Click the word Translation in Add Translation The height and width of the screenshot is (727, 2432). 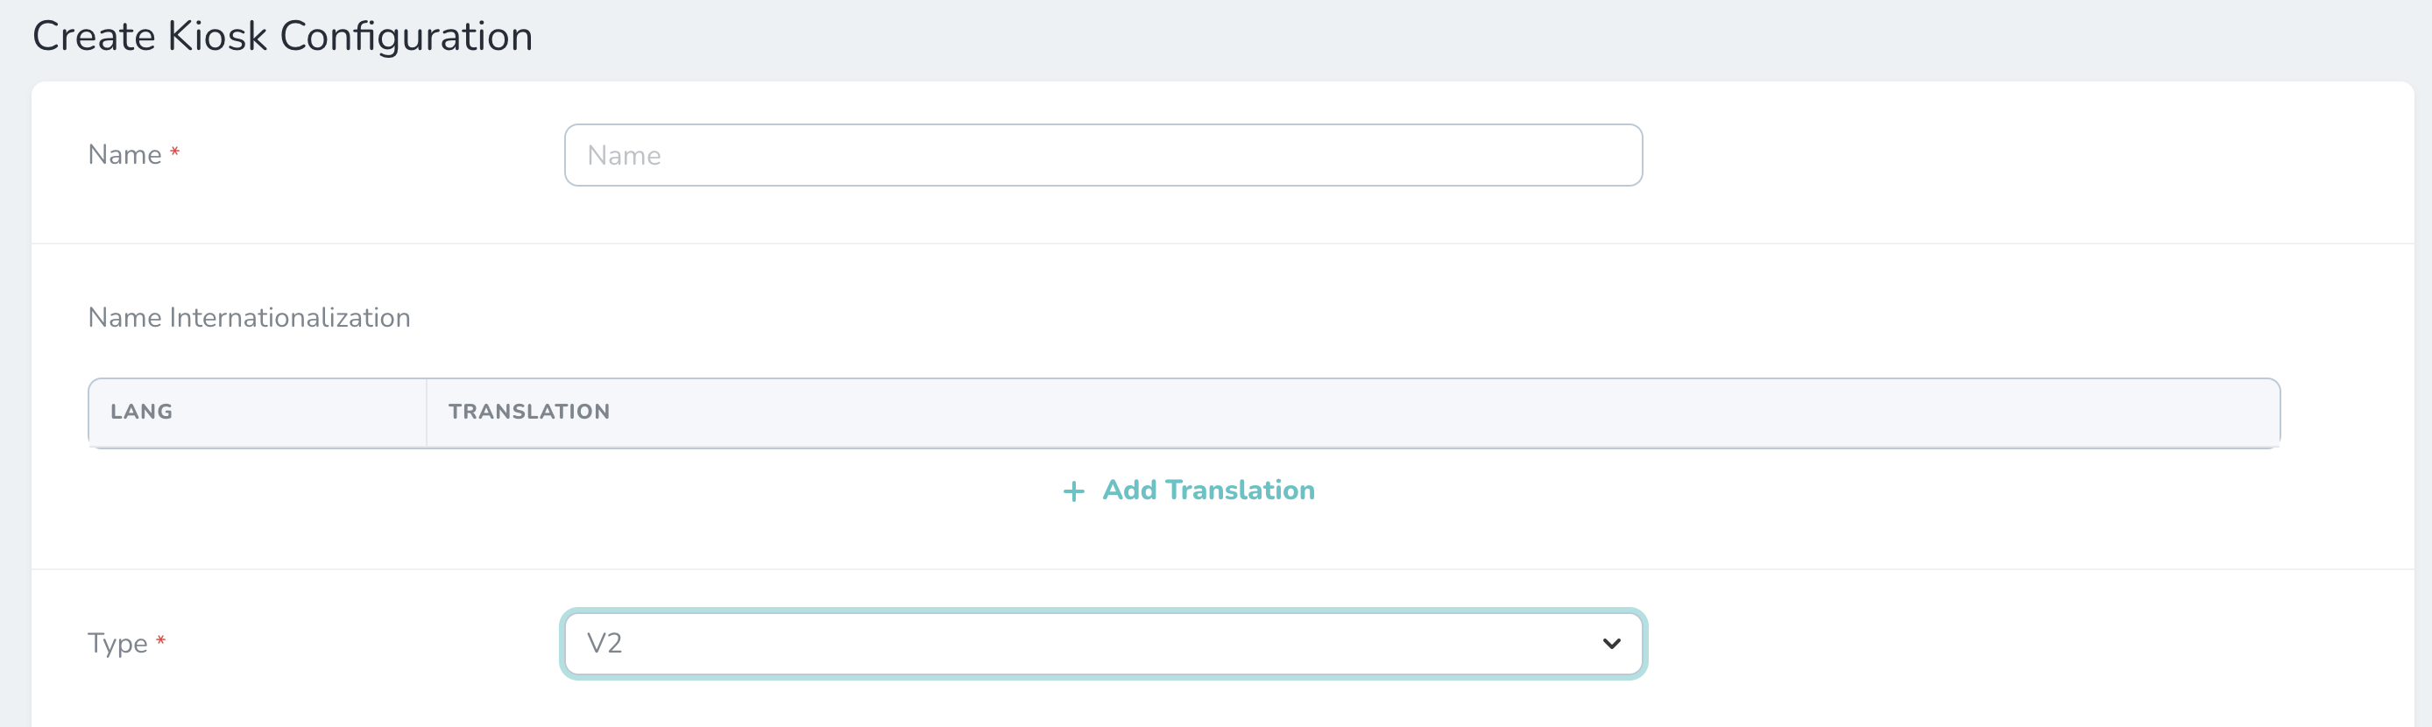(1239, 490)
